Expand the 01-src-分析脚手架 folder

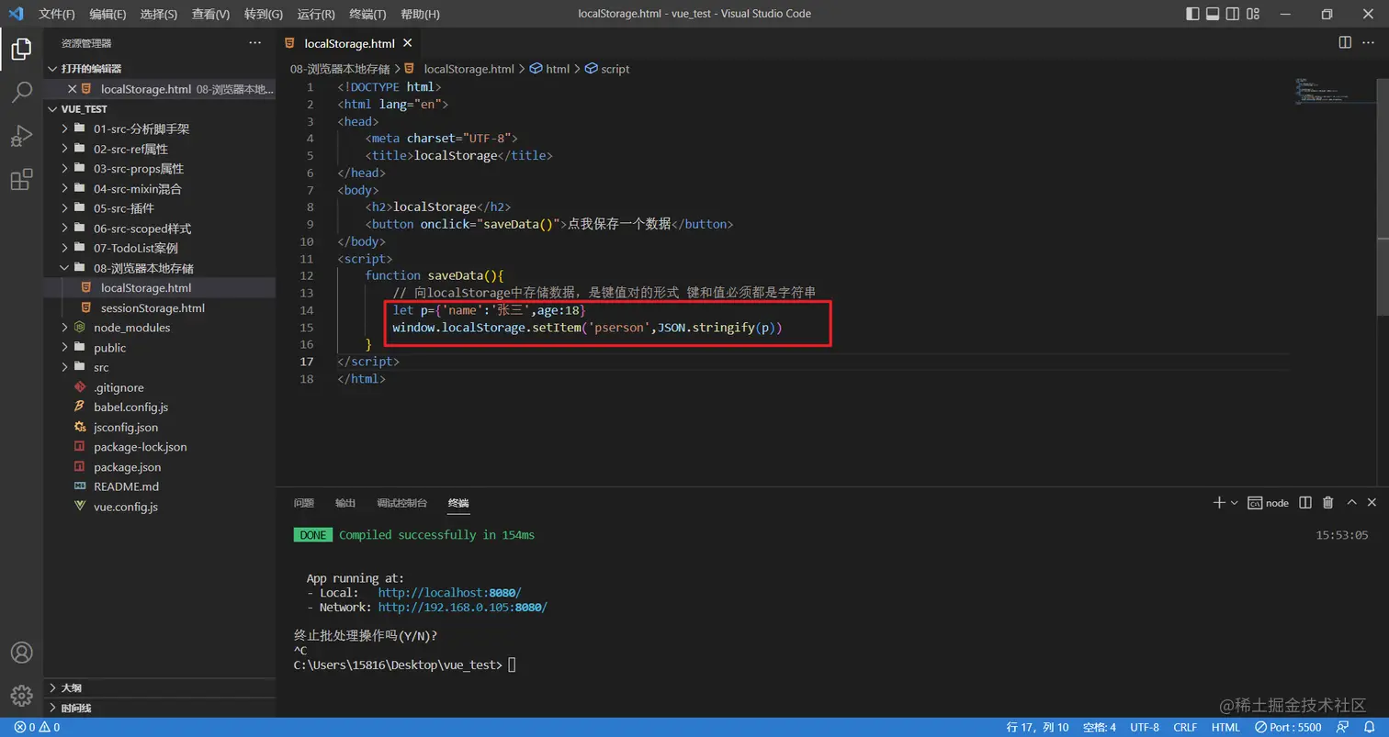160,128
